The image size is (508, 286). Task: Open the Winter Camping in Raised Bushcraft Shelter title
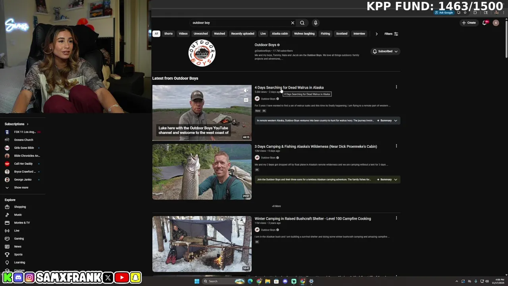point(313,218)
